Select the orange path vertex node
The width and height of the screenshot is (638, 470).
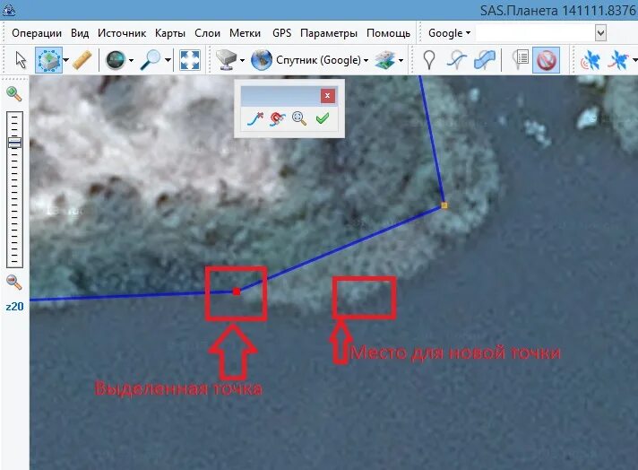(444, 205)
